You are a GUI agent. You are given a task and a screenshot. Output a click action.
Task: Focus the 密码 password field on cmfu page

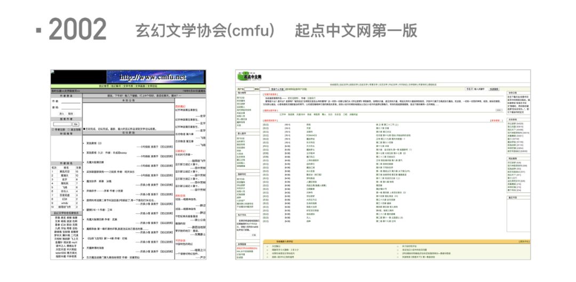click(x=71, y=108)
